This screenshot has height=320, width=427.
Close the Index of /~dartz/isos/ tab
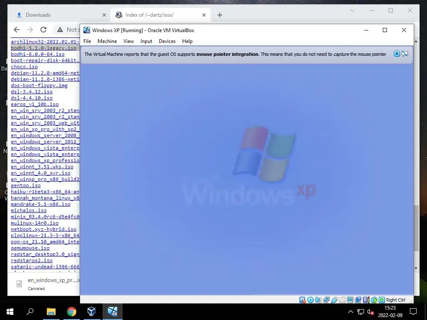pyautogui.click(x=203, y=15)
